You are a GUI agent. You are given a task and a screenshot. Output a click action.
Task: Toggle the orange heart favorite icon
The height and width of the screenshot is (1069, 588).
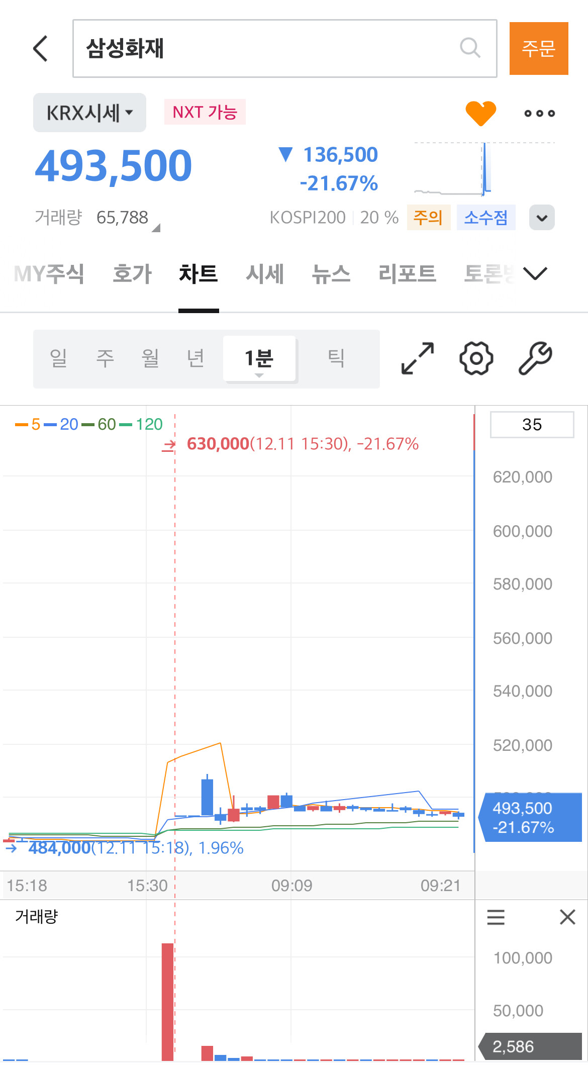pos(481,113)
